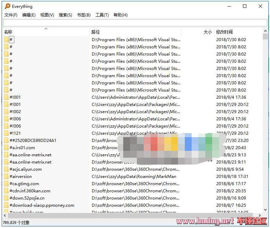Screen dimensions: 270x228
Task: Select folder icon of #ca.gtimg.com
Action: (7, 184)
